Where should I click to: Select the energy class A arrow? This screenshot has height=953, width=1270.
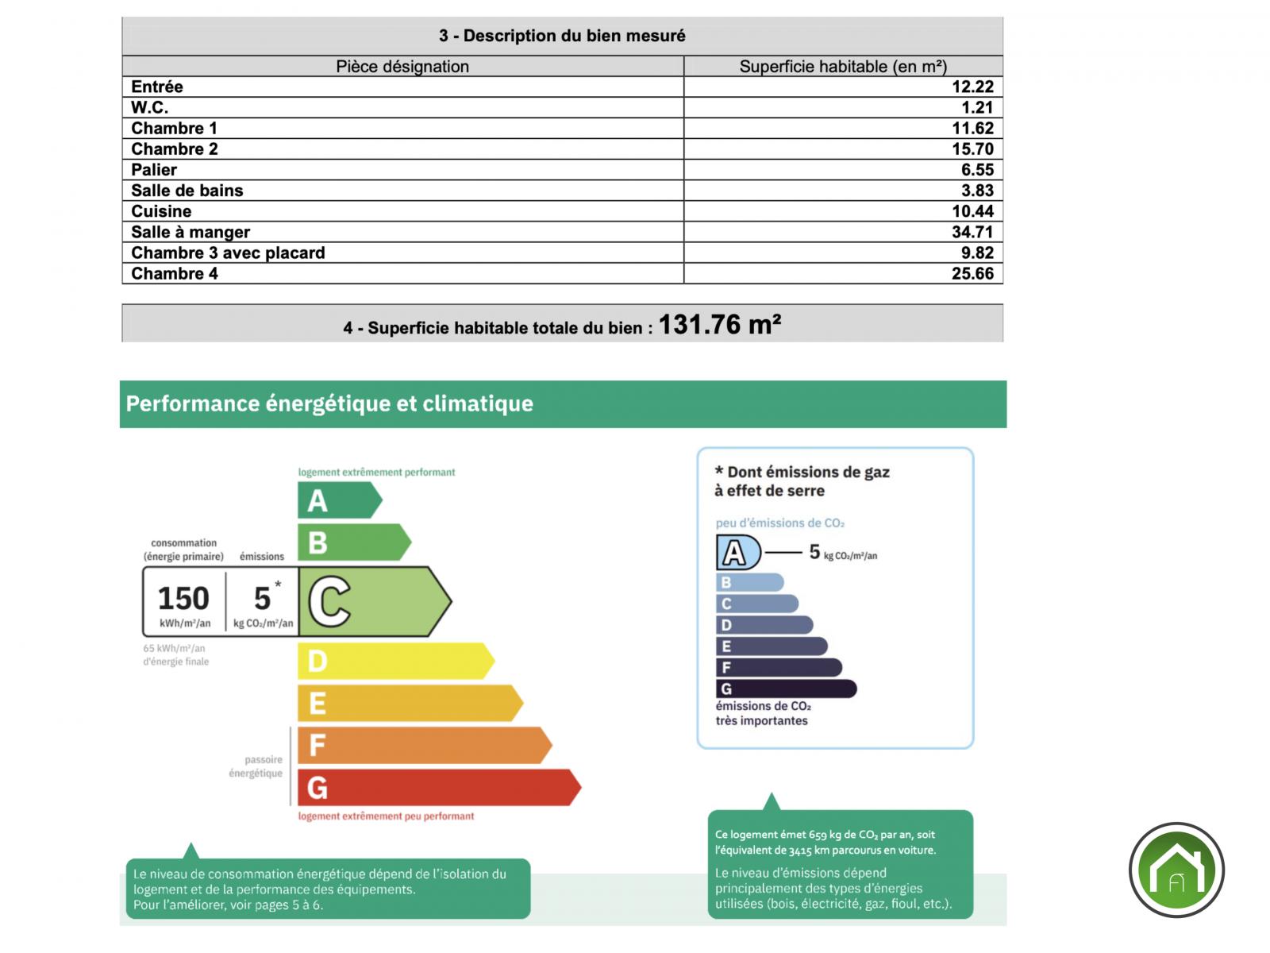point(340,500)
